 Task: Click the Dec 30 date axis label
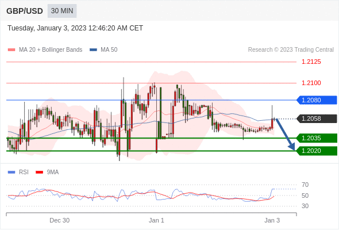[59, 220]
